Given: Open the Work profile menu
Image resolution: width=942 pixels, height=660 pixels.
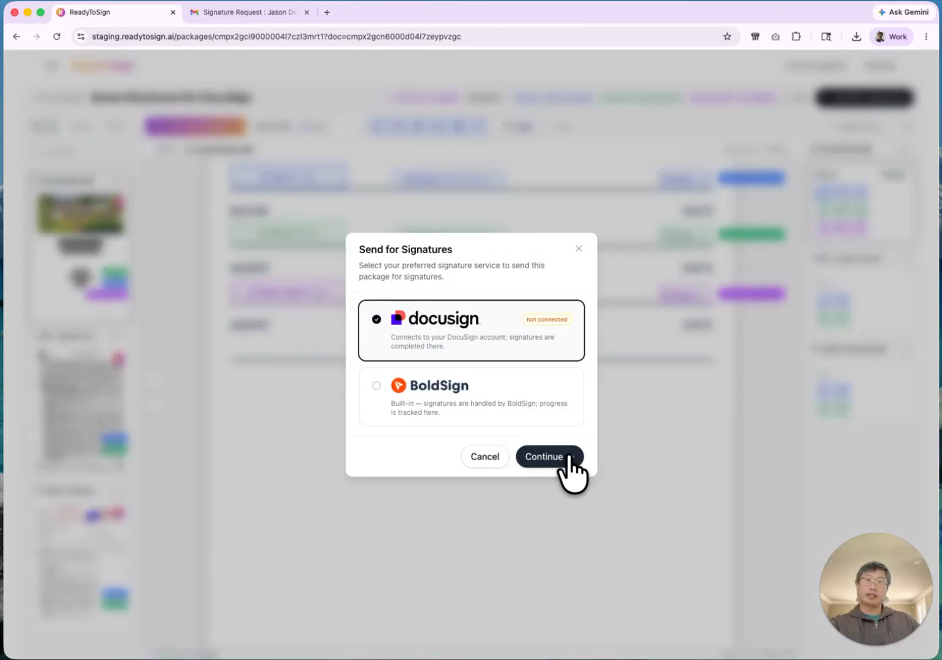Looking at the screenshot, I should [x=891, y=37].
